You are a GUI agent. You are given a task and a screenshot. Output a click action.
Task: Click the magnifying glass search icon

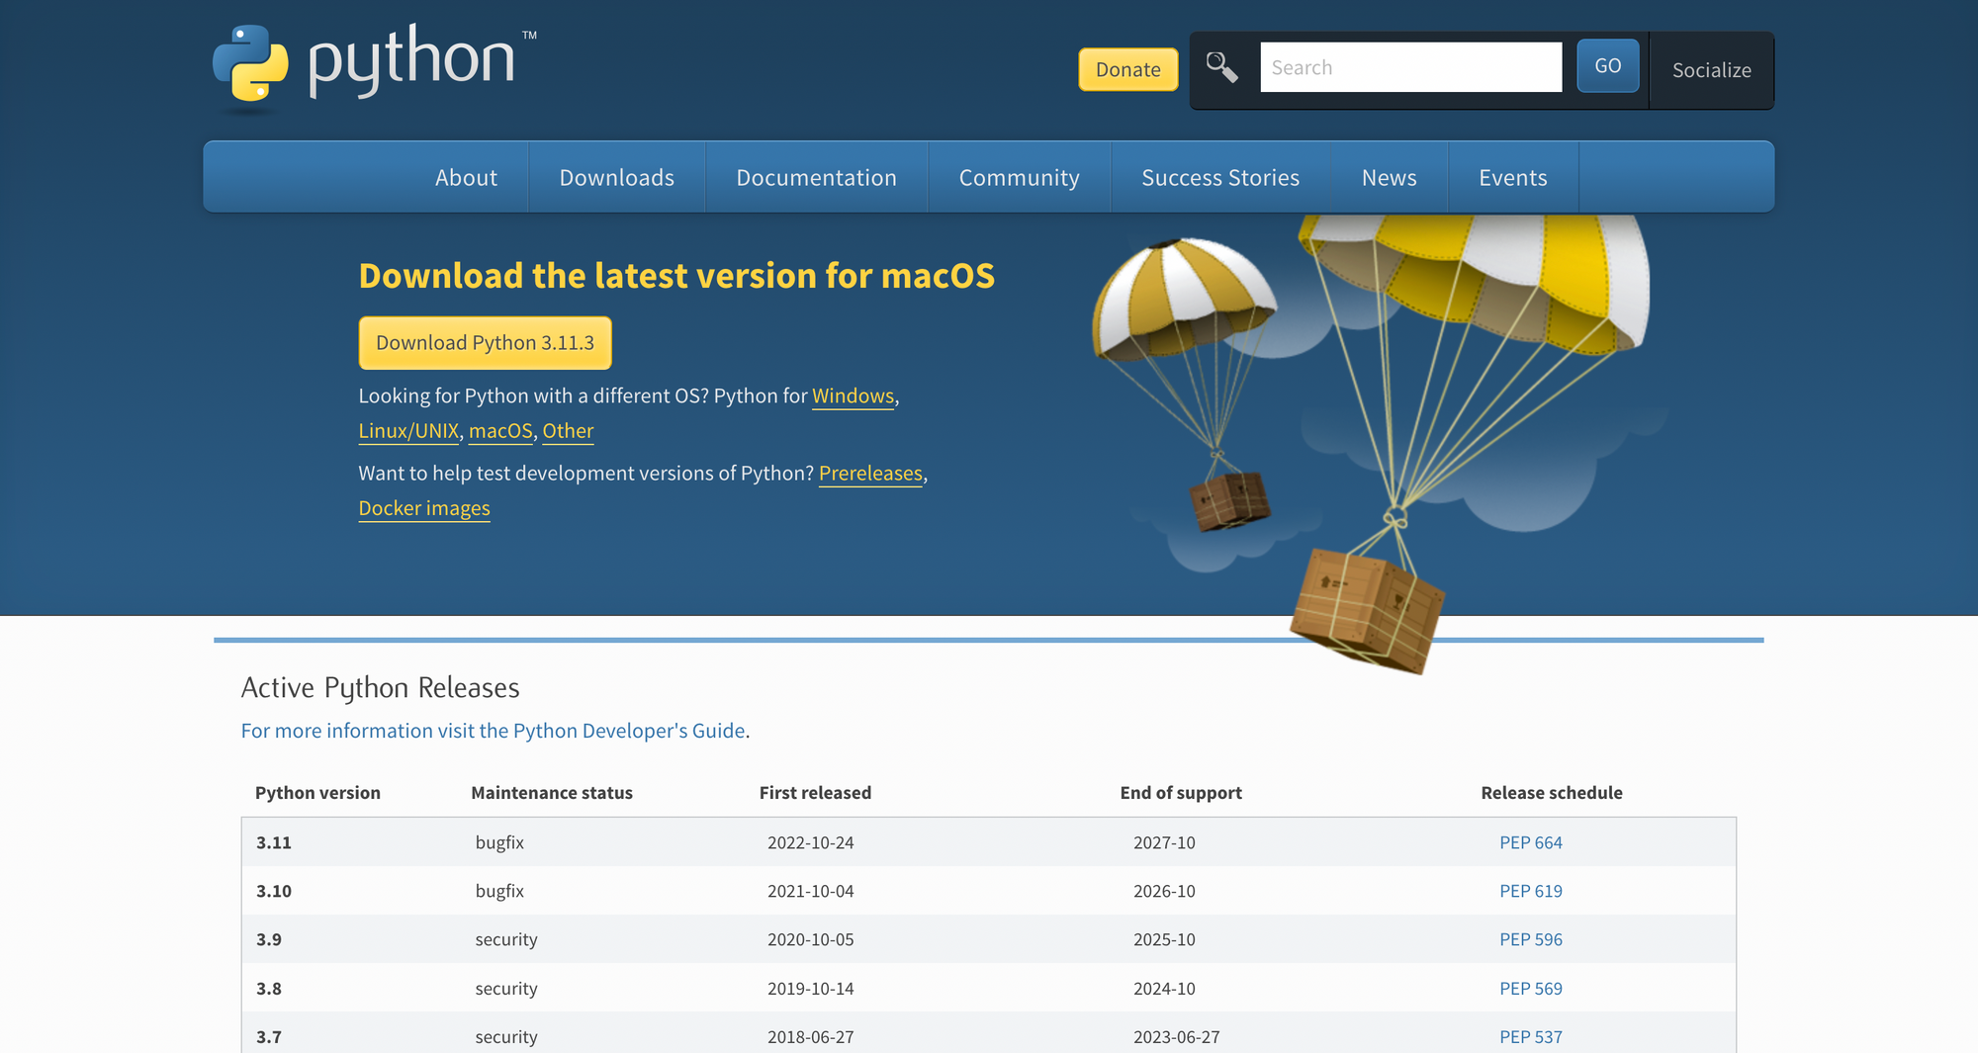1221,67
